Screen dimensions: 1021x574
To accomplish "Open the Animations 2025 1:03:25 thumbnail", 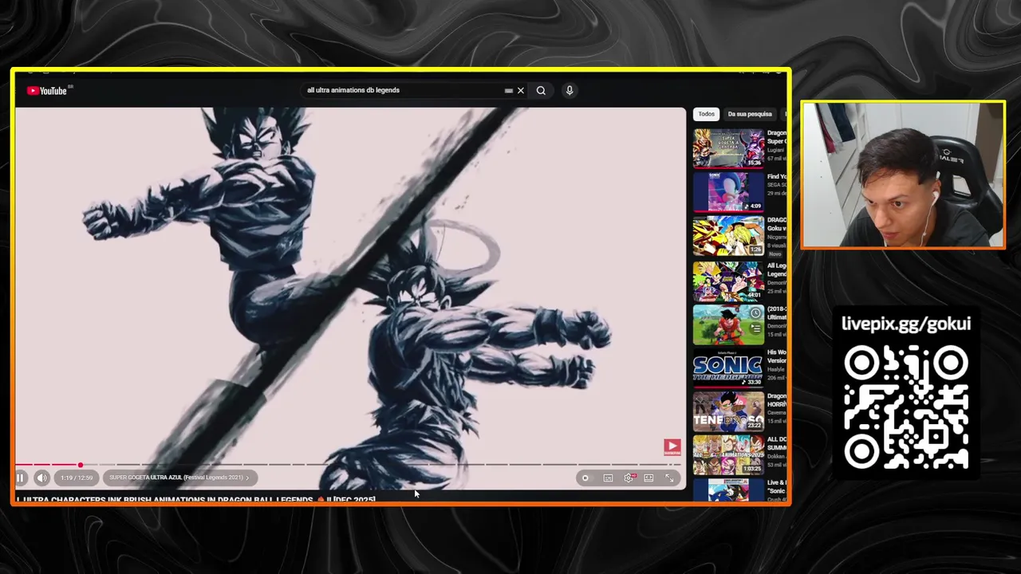I will pyautogui.click(x=728, y=456).
